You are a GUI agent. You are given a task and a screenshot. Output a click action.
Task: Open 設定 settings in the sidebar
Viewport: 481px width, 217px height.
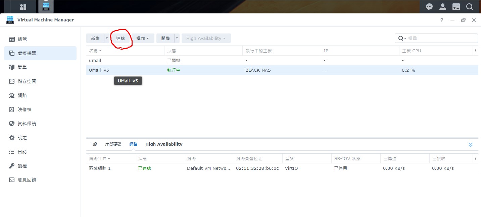[x=22, y=138]
